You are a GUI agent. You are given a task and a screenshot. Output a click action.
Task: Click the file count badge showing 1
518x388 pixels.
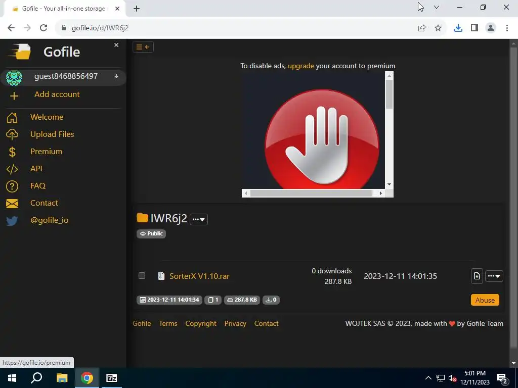pos(213,300)
